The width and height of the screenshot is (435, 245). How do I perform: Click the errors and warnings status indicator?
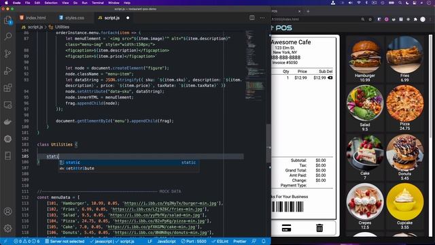click(x=27, y=242)
